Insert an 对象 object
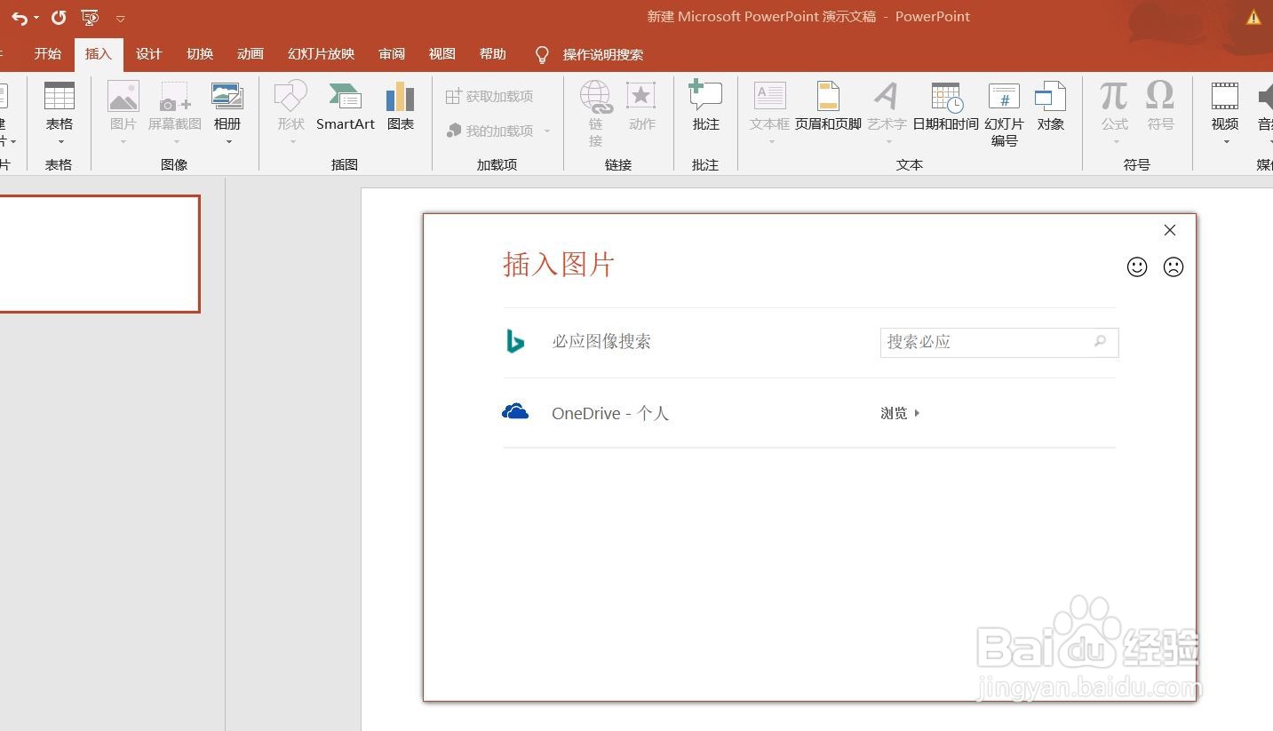The width and height of the screenshot is (1273, 731). [1051, 107]
